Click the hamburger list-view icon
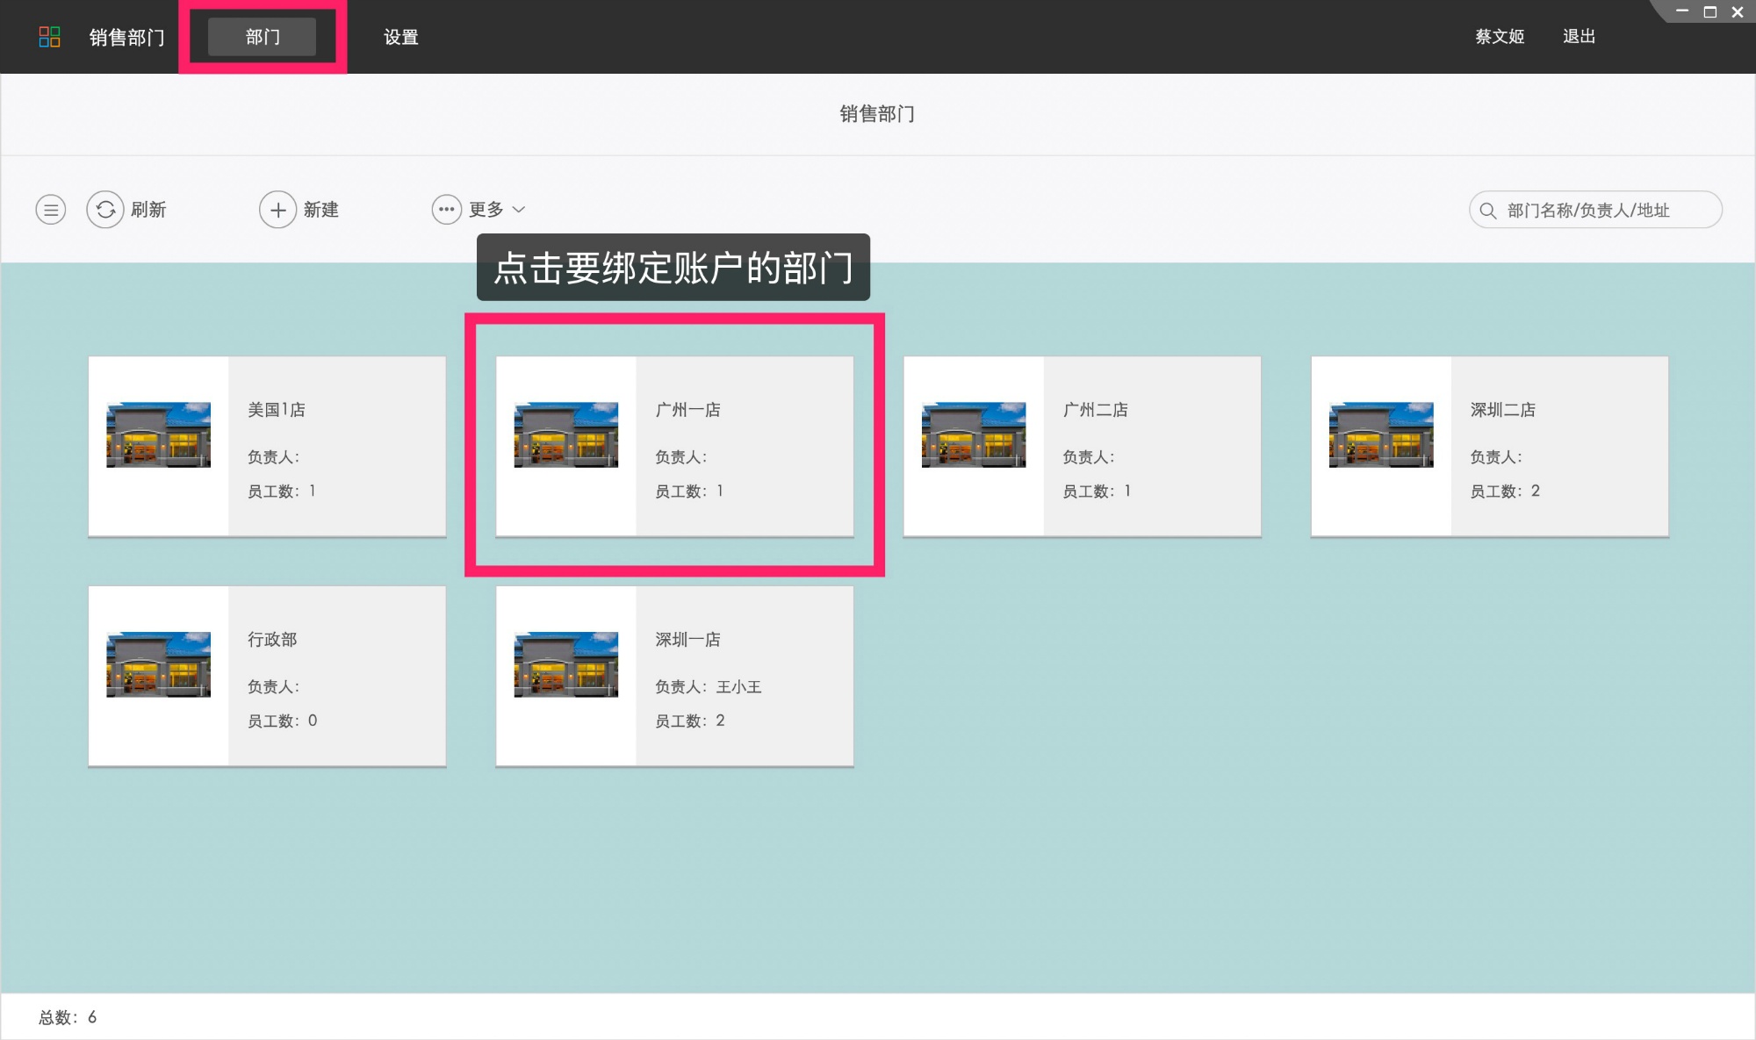The image size is (1756, 1040). tap(51, 210)
